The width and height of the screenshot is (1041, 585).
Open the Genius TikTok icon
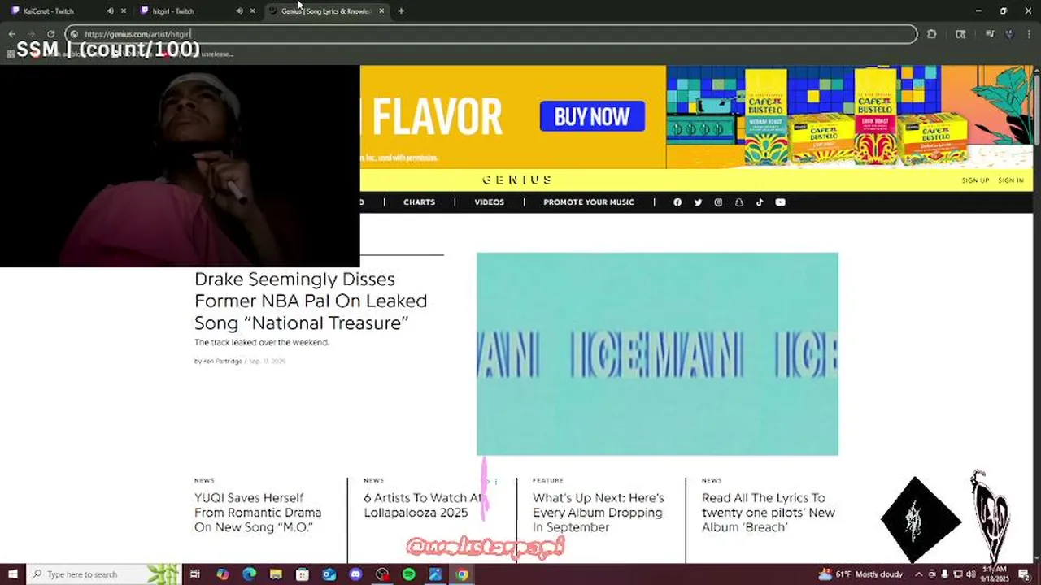click(760, 202)
